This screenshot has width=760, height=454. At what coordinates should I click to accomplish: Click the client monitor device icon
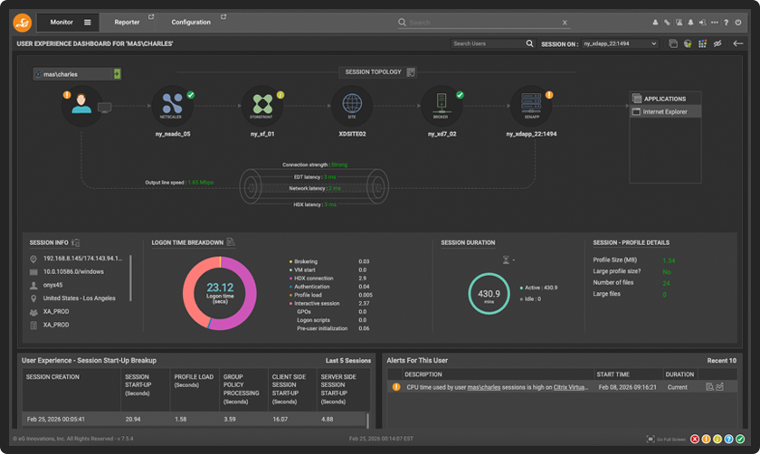pyautogui.click(x=105, y=108)
